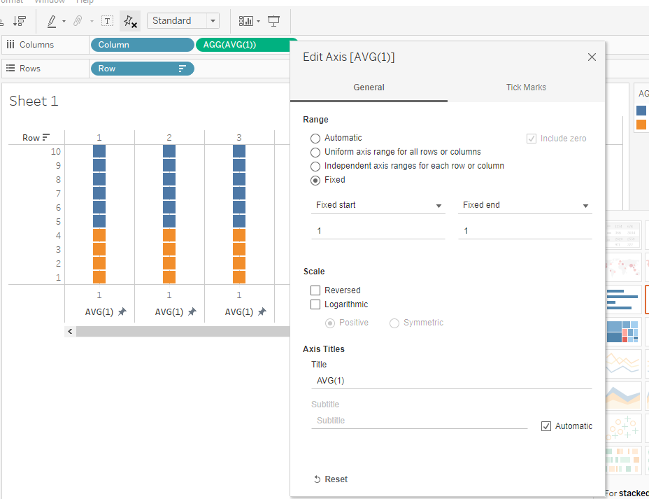This screenshot has height=499, width=649.
Task: Click the Row pill on Rows shelf
Action: pyautogui.click(x=143, y=69)
